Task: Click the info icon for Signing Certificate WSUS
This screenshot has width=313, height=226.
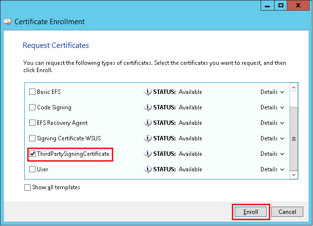Action: 148,138
